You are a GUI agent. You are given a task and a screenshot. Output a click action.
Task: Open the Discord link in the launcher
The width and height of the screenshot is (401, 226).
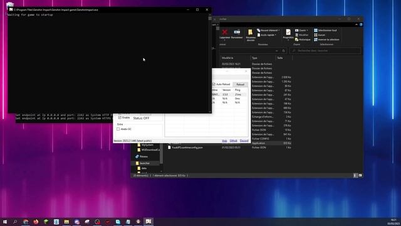pyautogui.click(x=244, y=141)
